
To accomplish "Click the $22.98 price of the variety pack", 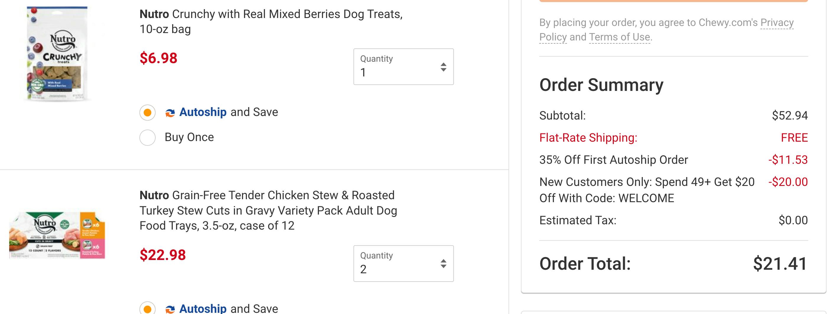I will [x=163, y=255].
